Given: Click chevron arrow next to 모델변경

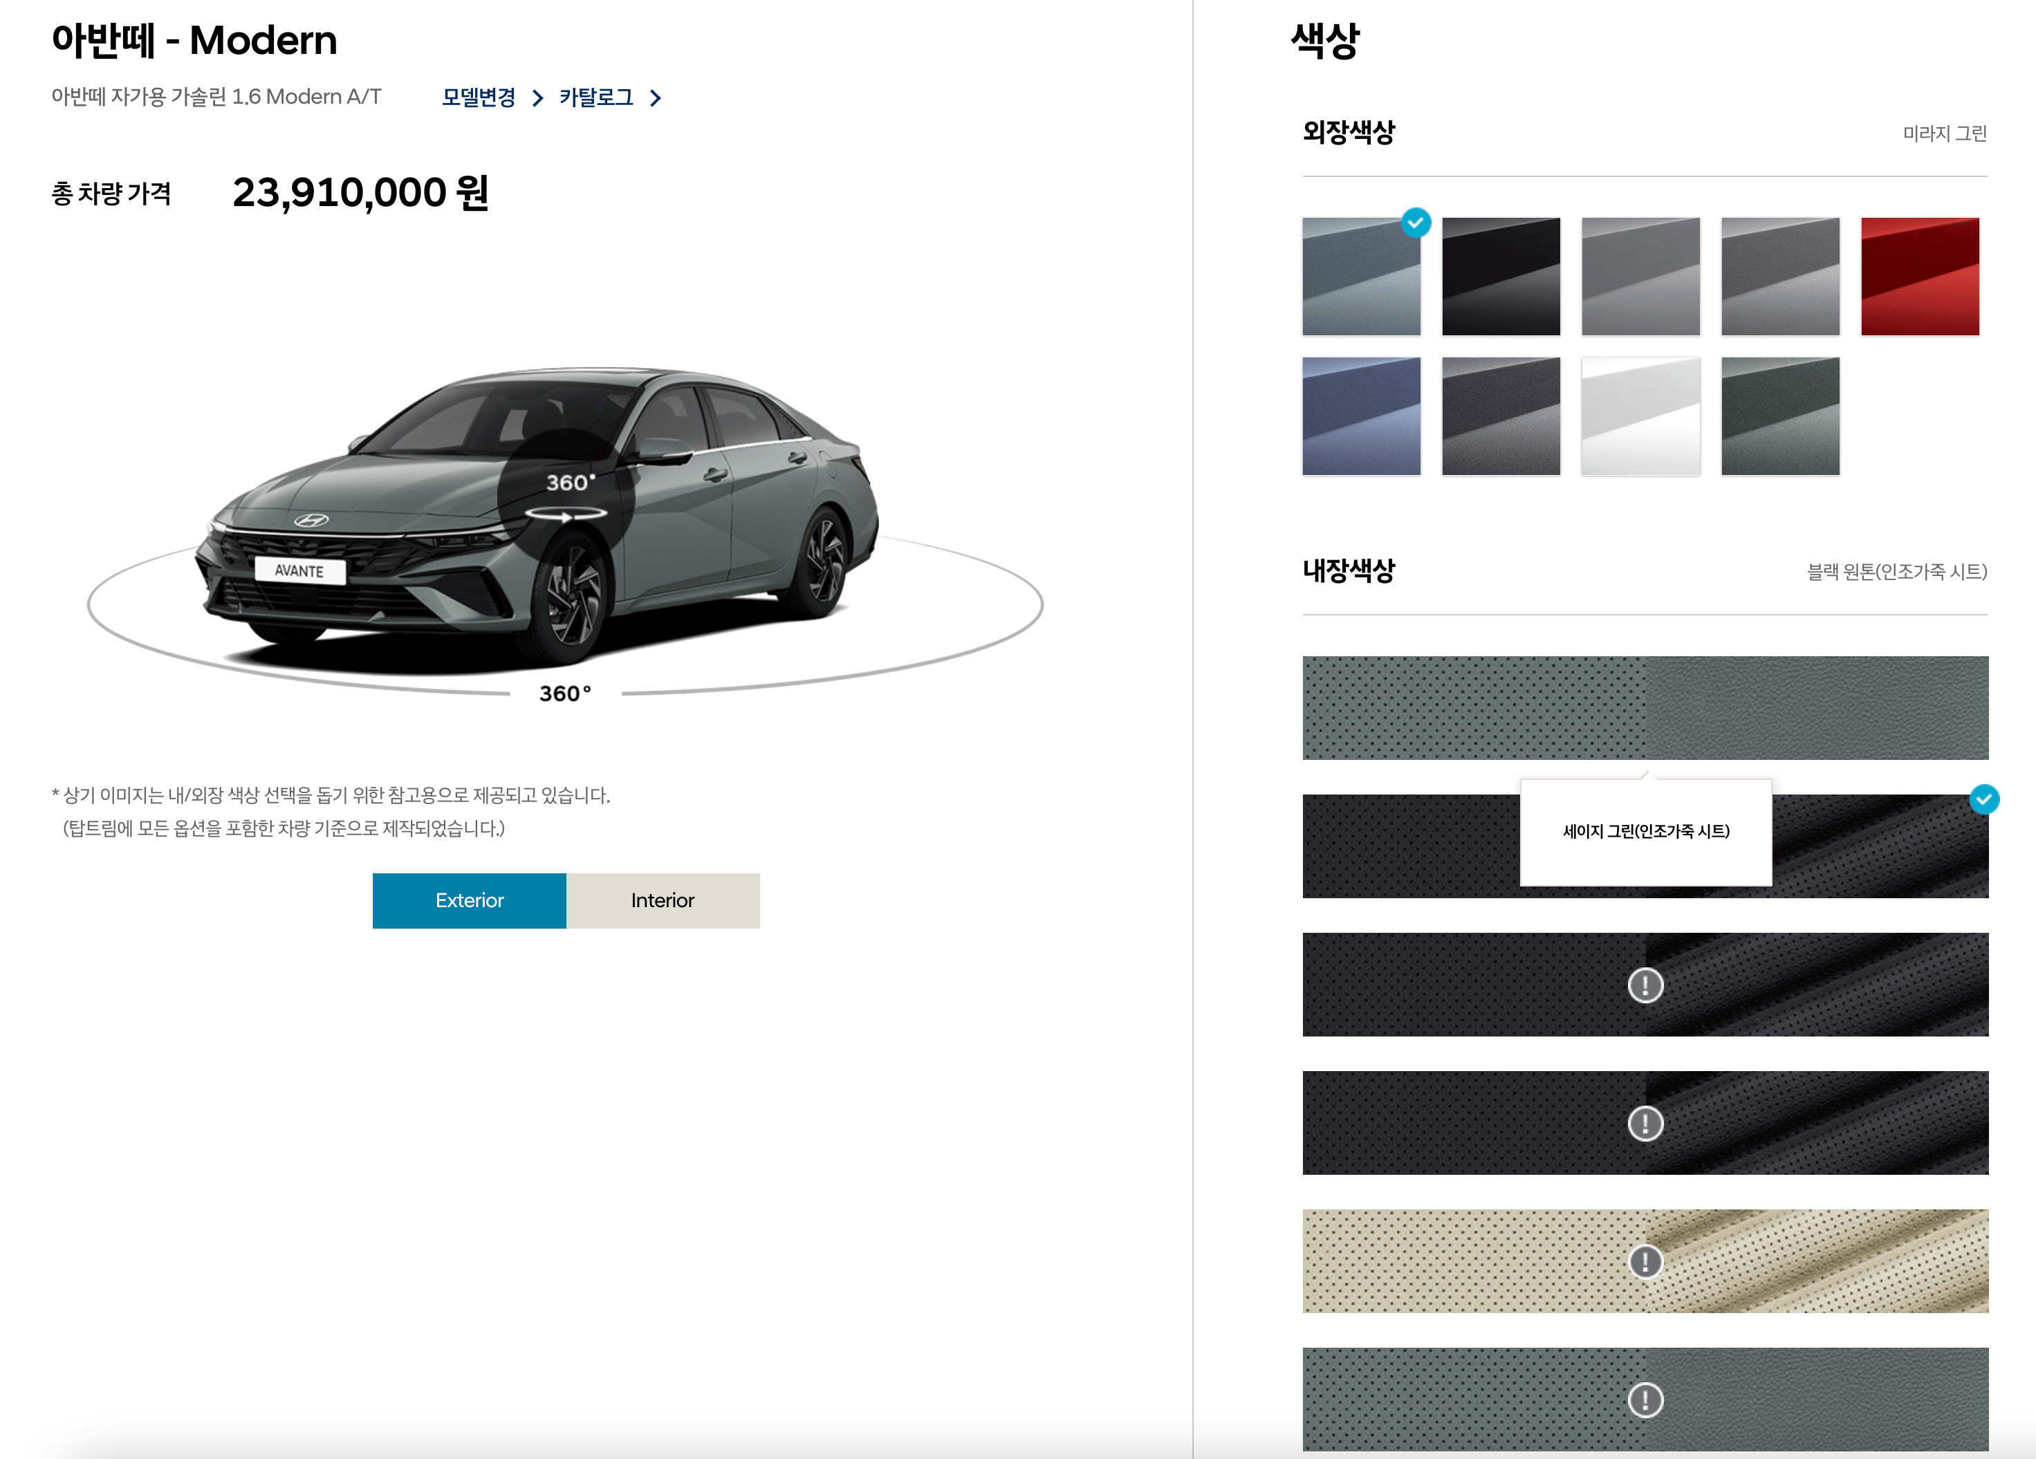Looking at the screenshot, I should [x=538, y=97].
